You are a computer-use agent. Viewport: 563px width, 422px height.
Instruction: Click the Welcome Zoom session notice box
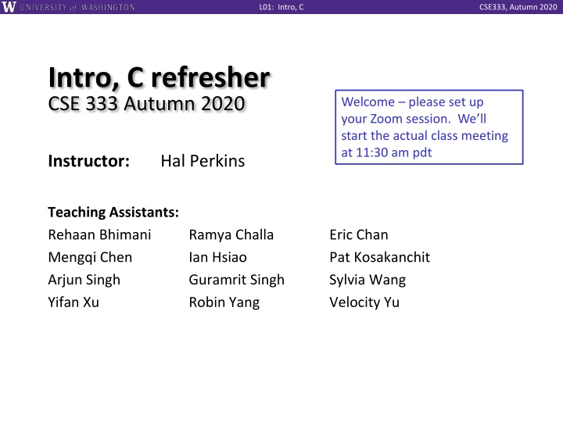pos(429,127)
